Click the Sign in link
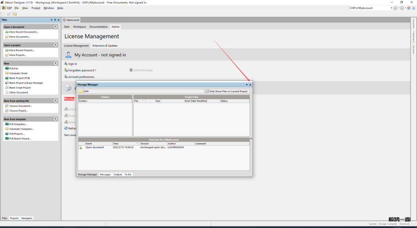 point(72,64)
